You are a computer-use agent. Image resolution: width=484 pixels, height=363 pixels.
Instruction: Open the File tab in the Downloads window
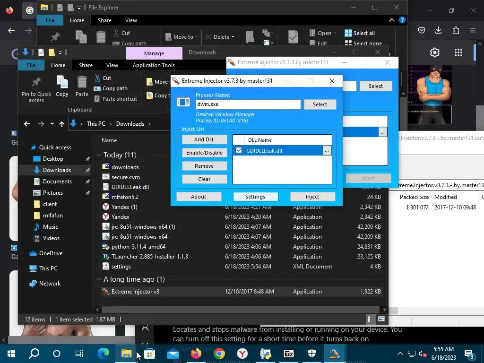pyautogui.click(x=31, y=65)
